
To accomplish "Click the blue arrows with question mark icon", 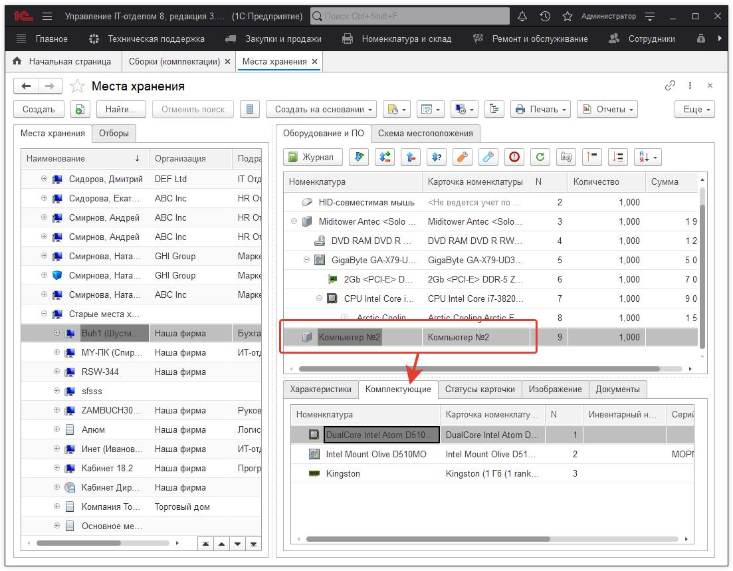I will 437,157.
